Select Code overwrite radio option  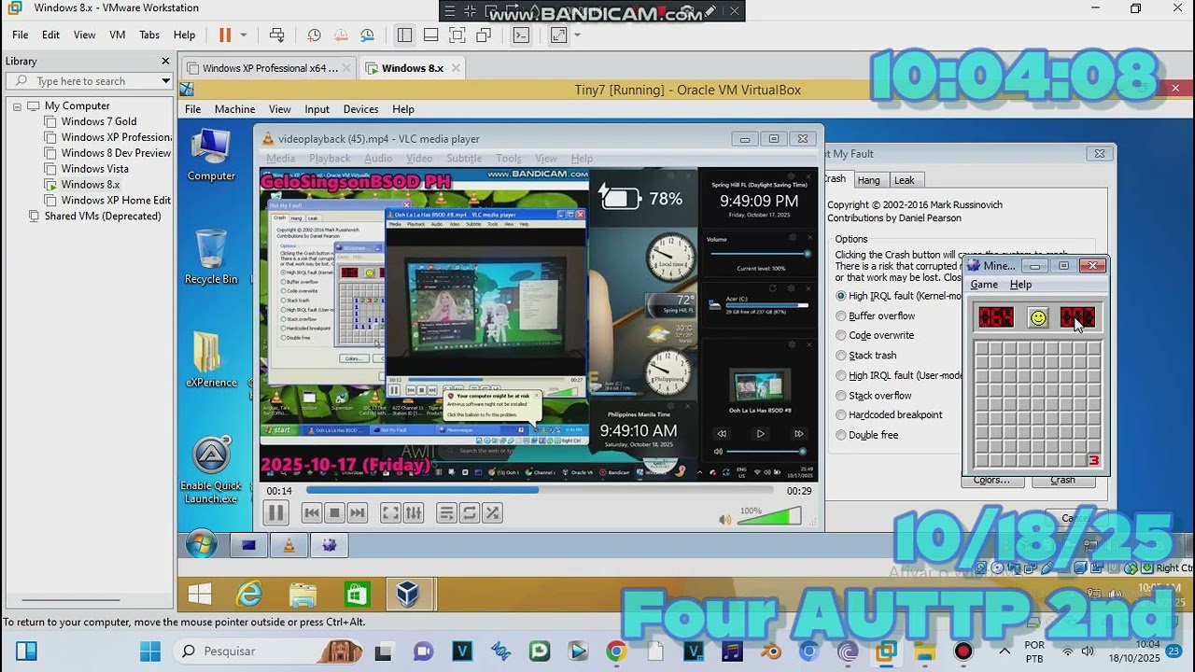click(x=841, y=335)
